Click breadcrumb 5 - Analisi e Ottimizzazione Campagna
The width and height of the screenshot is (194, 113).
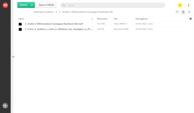pyautogui.click(x=86, y=12)
